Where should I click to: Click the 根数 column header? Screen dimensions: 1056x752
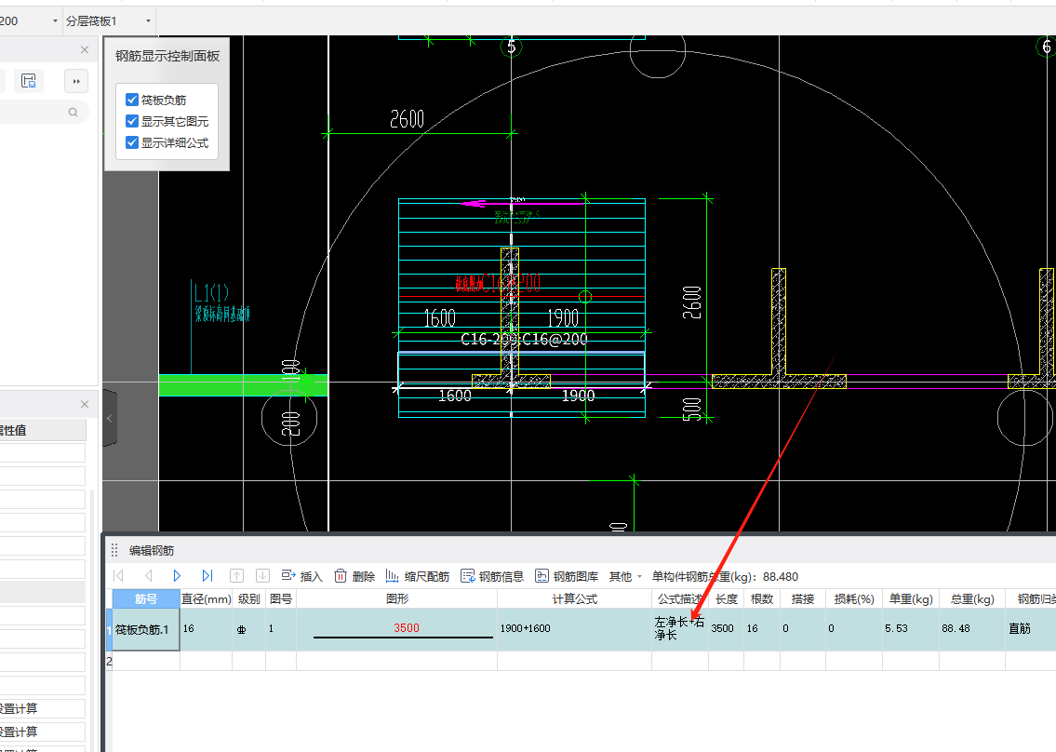tap(762, 598)
